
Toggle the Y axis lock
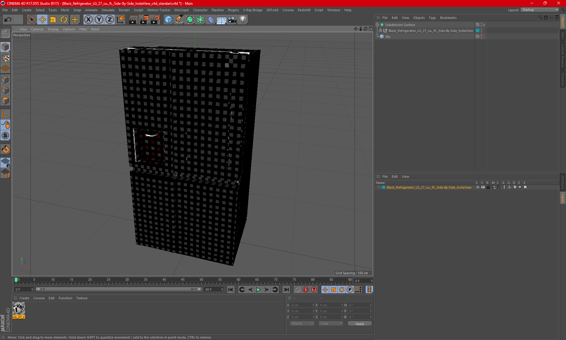(99, 19)
